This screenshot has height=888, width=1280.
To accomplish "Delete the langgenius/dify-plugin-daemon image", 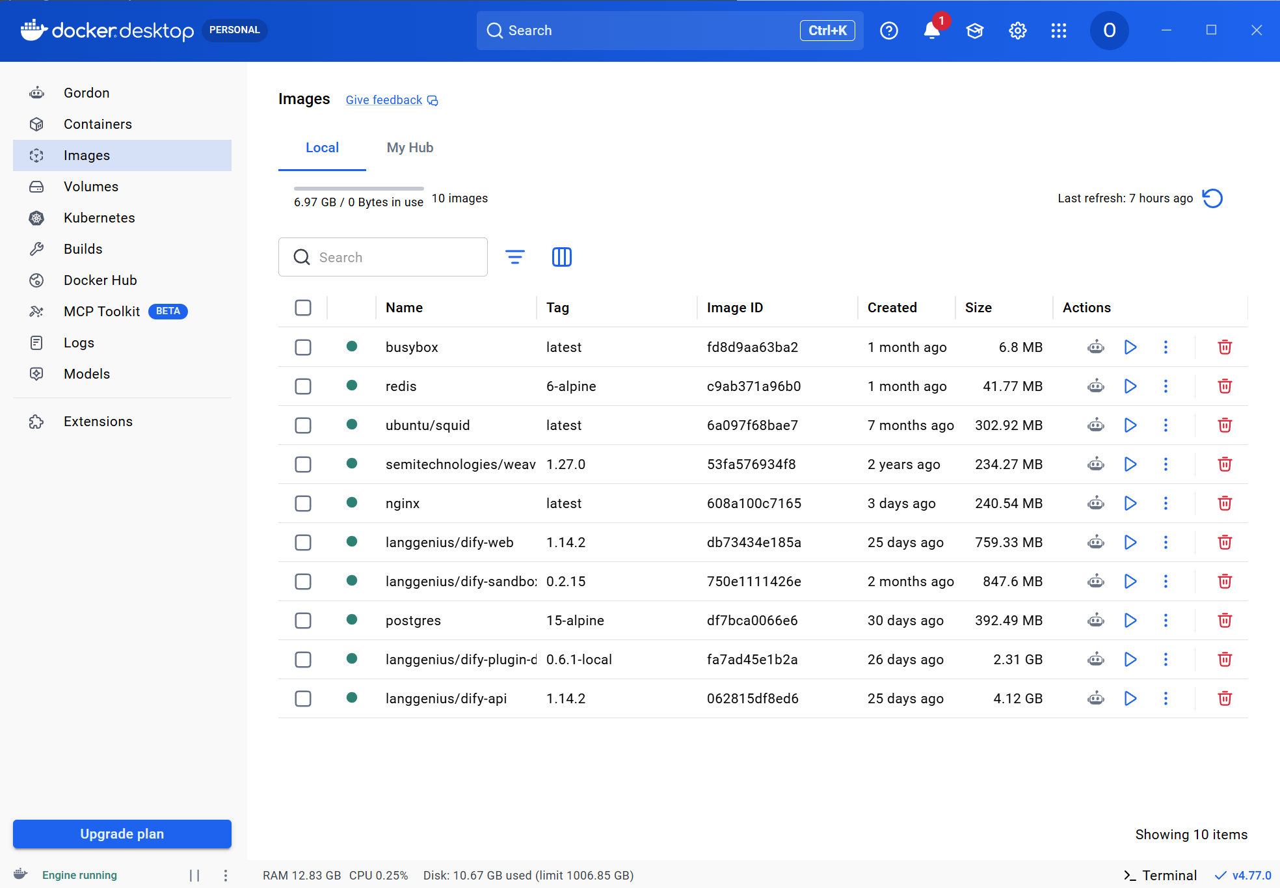I will point(1225,659).
